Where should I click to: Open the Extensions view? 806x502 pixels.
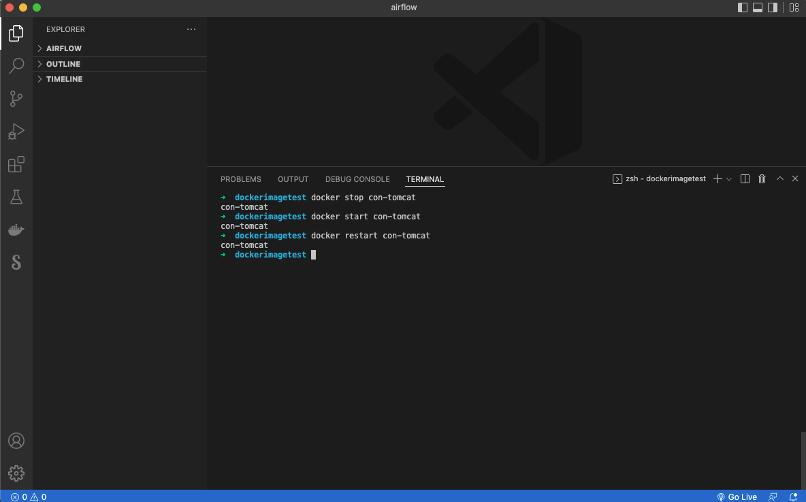click(16, 164)
